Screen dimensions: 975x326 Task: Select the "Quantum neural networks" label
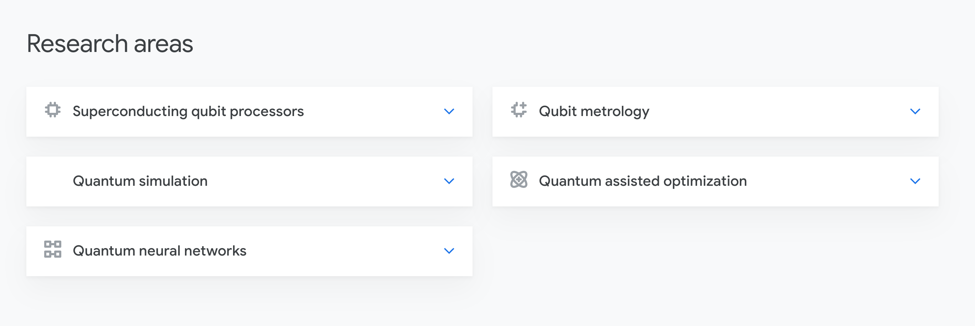[159, 251]
